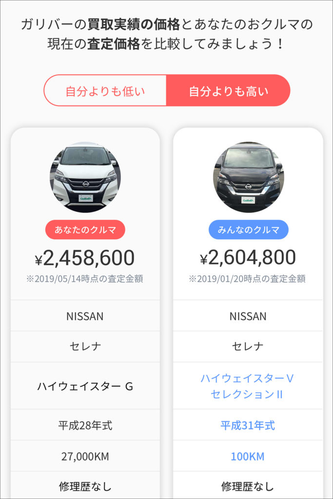Click the ¥2,604,800 purchase price
Screen dimensions: 333x499
tap(248, 258)
